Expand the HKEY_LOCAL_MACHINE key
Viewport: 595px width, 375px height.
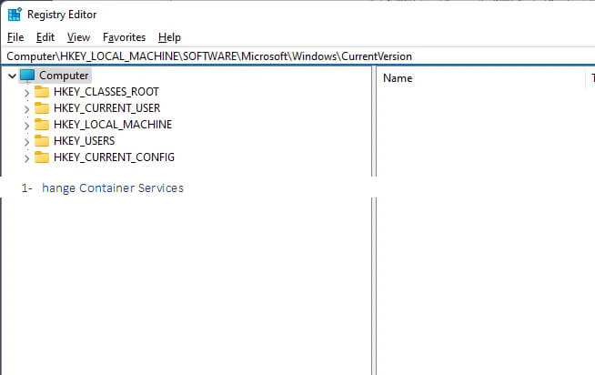pos(26,126)
